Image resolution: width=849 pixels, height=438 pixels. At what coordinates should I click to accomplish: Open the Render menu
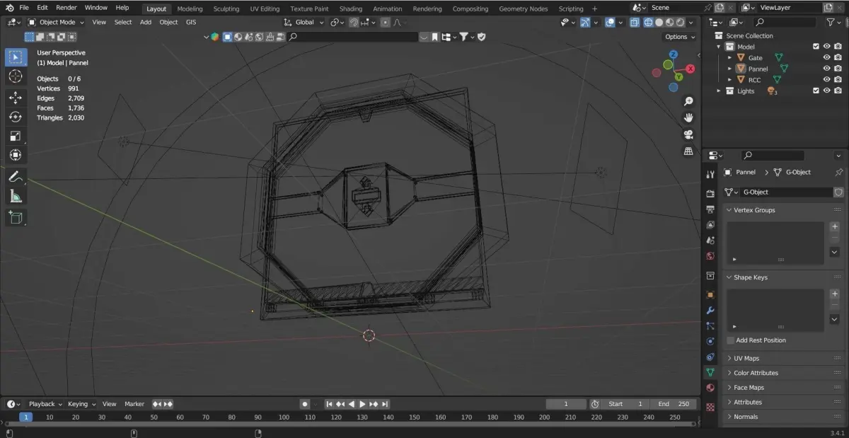click(x=67, y=8)
